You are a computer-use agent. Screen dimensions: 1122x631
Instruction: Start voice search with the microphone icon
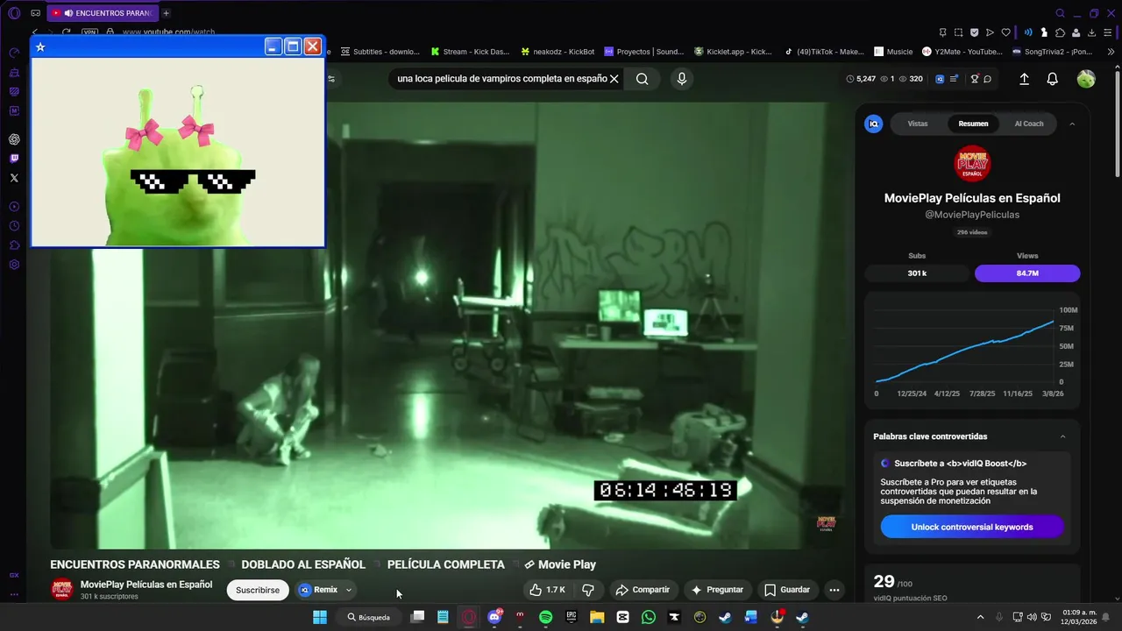682,79
